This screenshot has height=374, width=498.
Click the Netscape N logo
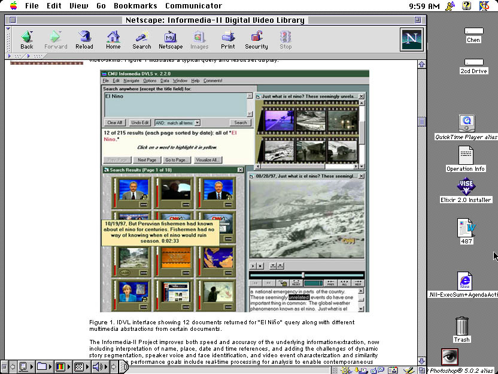pos(412,40)
